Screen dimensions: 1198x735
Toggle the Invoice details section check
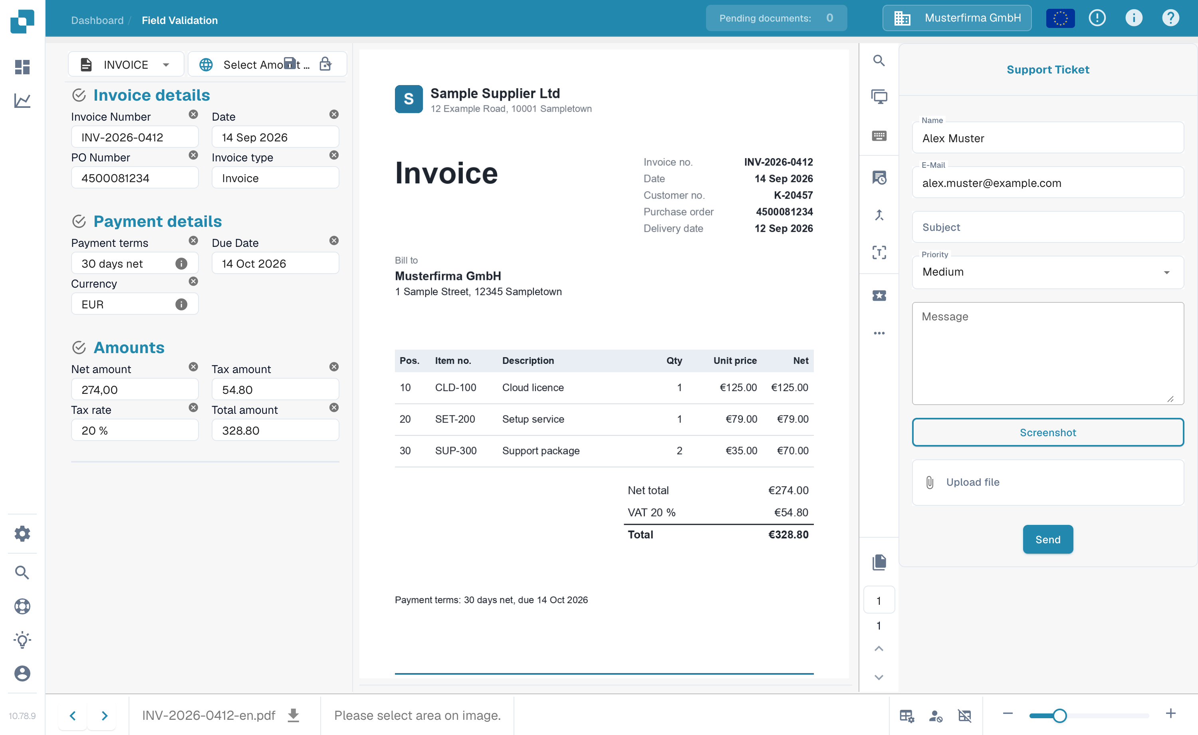click(x=79, y=95)
